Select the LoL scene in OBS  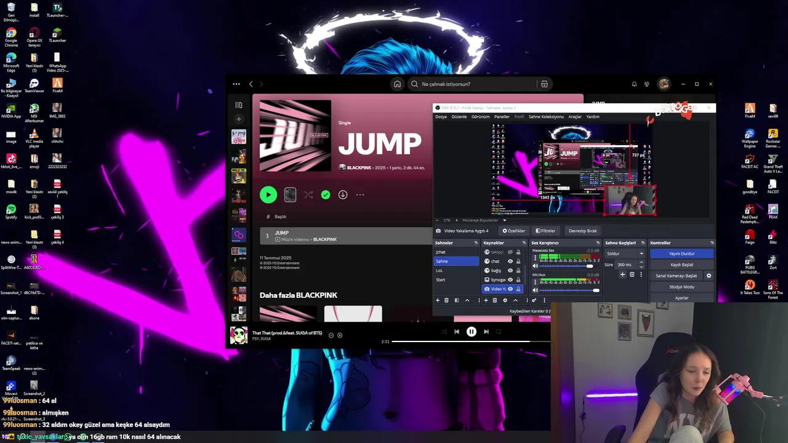[456, 270]
